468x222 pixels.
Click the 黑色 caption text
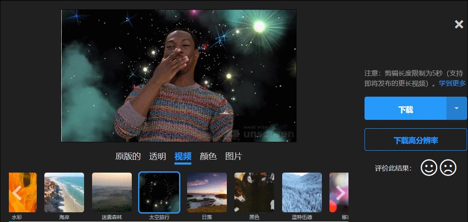[254, 217]
